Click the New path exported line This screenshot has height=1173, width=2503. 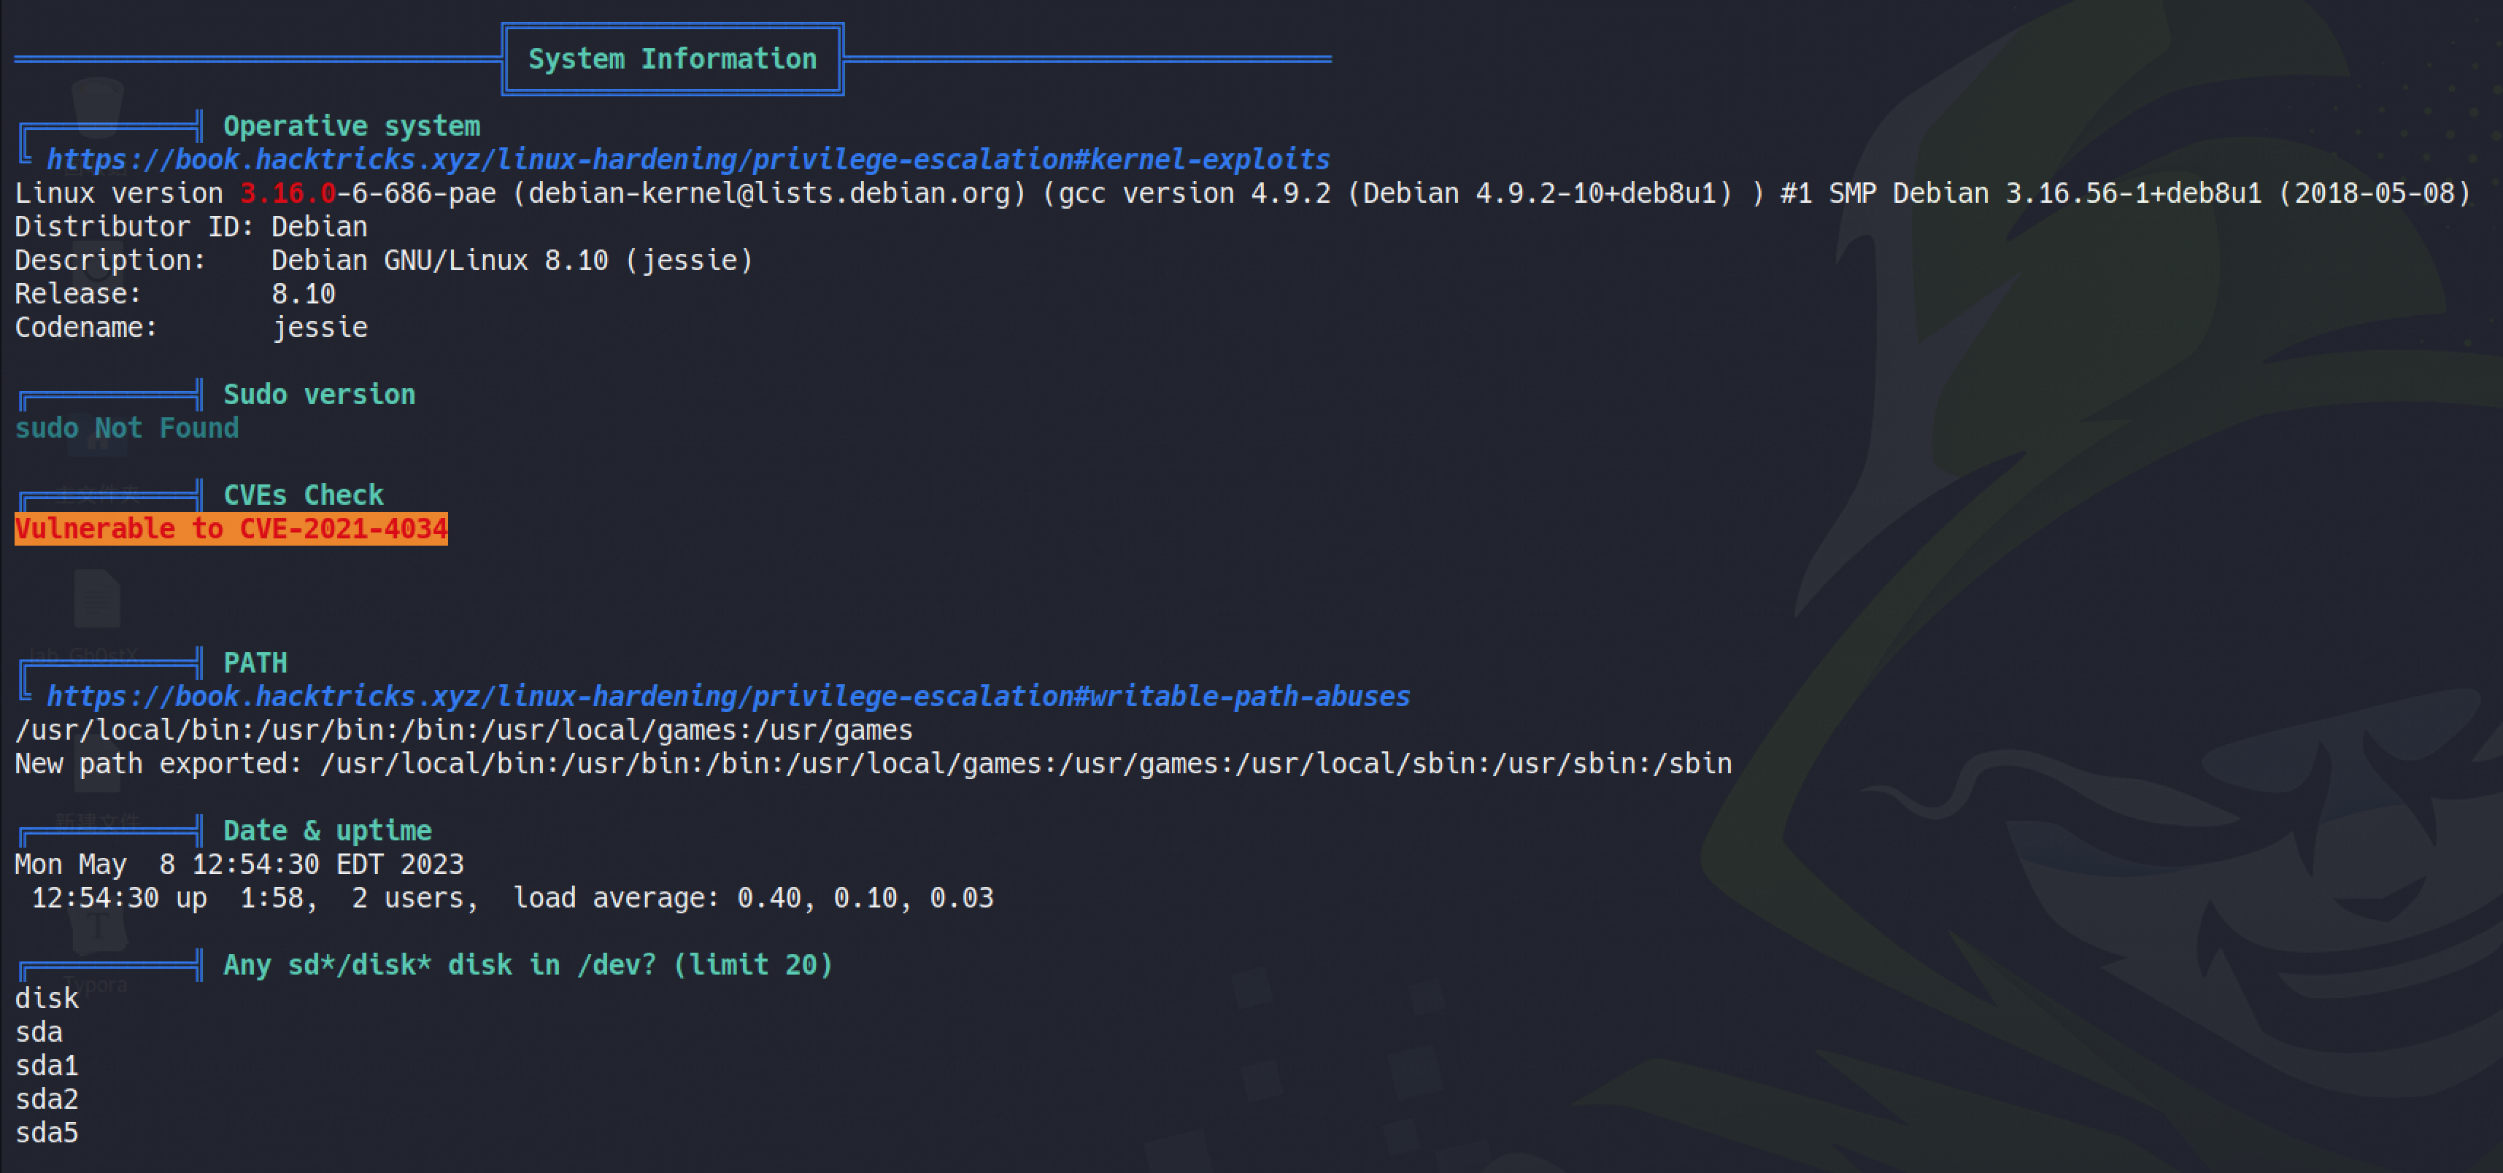pyautogui.click(x=873, y=764)
